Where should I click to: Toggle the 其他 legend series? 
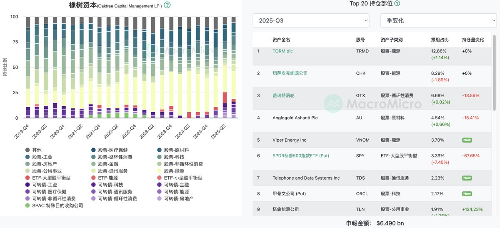pos(37,150)
